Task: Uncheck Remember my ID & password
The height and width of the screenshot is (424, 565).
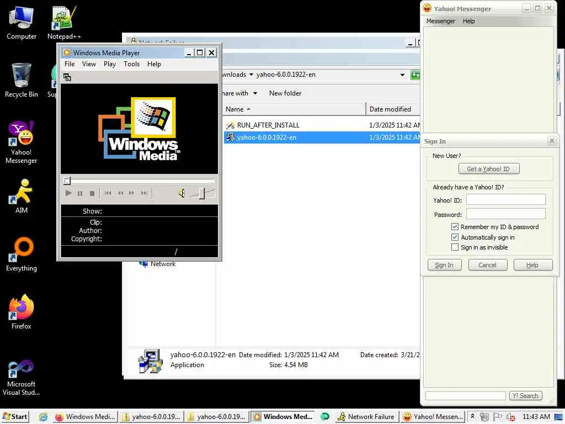Action: 455,227
